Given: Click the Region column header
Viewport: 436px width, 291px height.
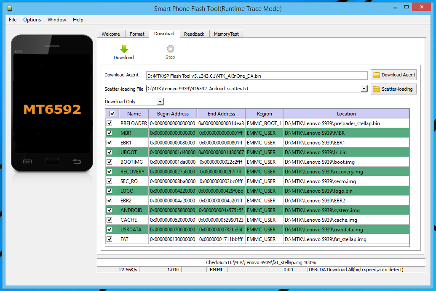Looking at the screenshot, I should coord(265,114).
